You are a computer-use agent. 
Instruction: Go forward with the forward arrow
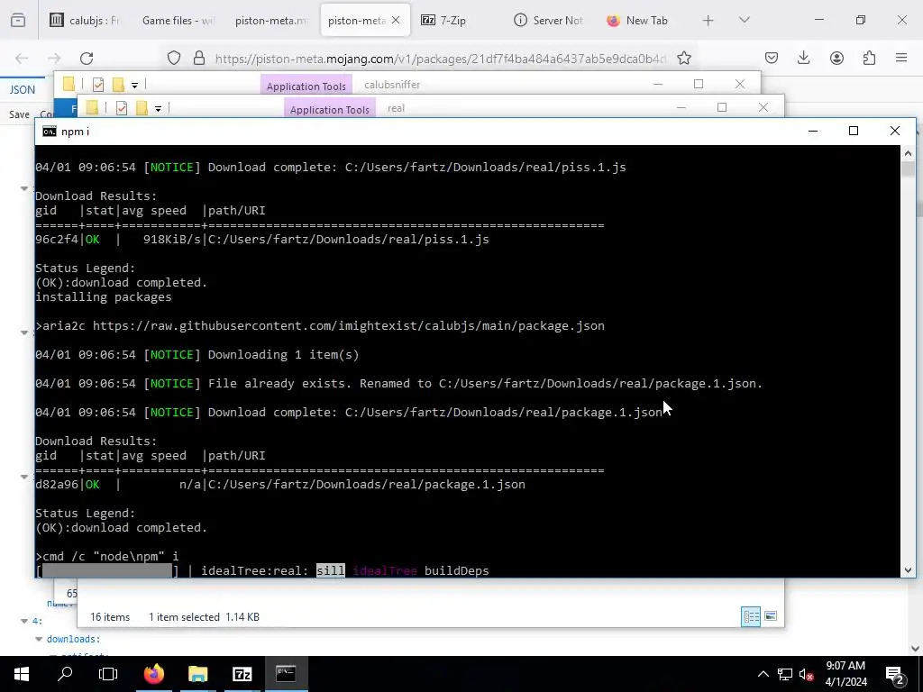click(54, 58)
